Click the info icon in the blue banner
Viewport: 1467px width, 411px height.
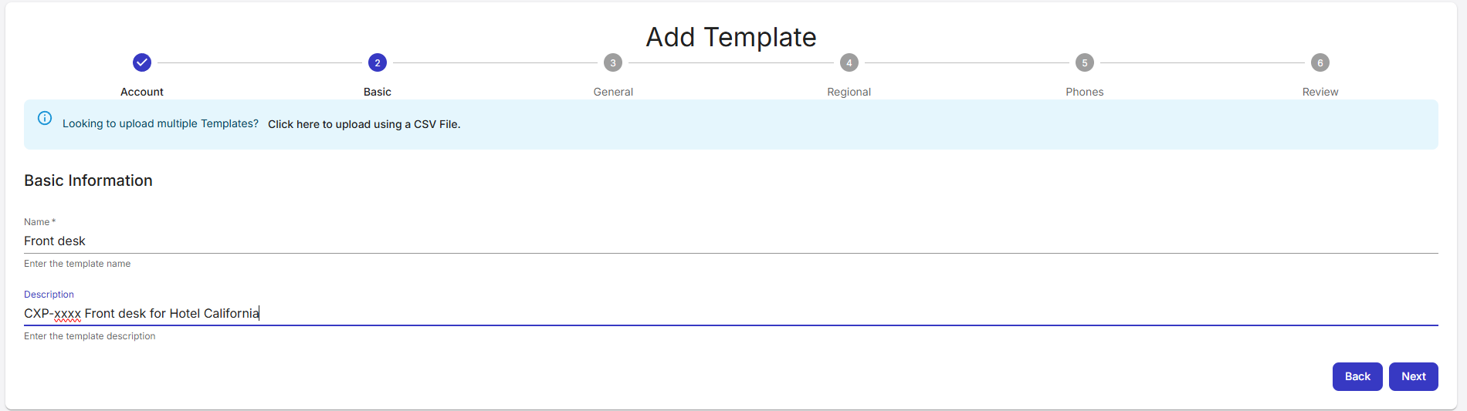click(45, 118)
